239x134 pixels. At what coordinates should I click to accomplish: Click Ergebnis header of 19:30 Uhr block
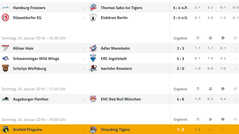point(180,120)
